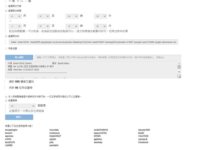Viewport: 197px width, 150px height.
Task: Check the 本人承諾 no-cheating pledge checkbox
Action: click(x=6, y=97)
